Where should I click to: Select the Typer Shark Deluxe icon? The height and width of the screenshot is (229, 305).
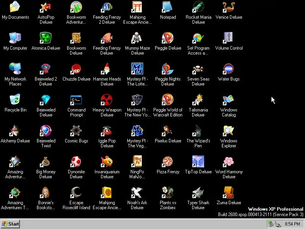(x=198, y=192)
